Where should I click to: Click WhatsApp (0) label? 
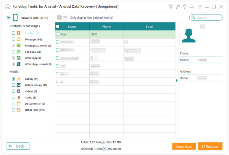[33, 58]
